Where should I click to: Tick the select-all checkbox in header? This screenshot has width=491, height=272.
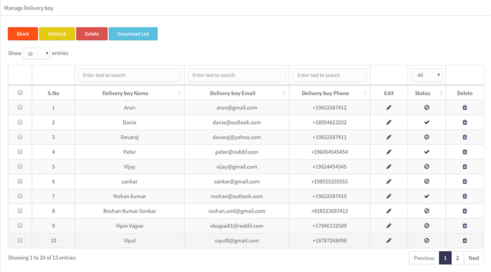[20, 93]
